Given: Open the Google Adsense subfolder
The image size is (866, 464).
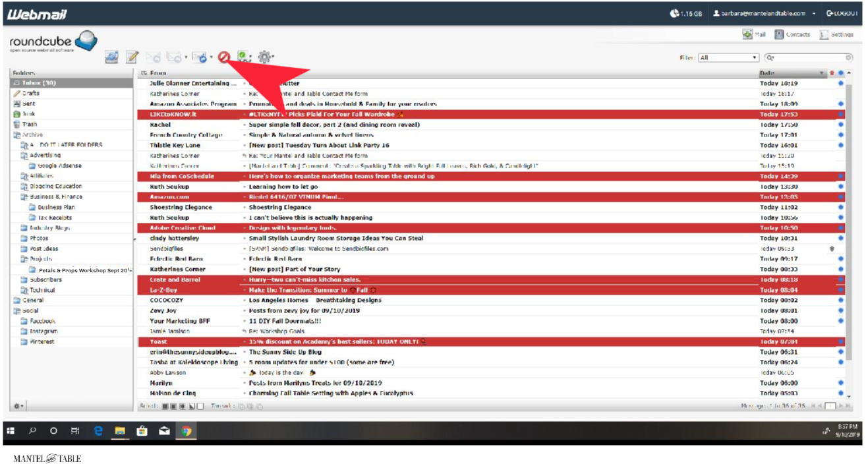Looking at the screenshot, I should [71, 166].
